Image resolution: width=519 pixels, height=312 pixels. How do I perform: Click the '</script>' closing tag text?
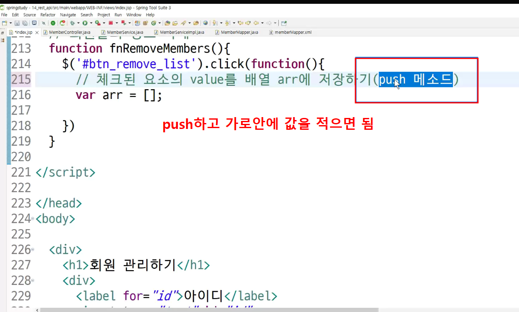pyautogui.click(x=66, y=172)
